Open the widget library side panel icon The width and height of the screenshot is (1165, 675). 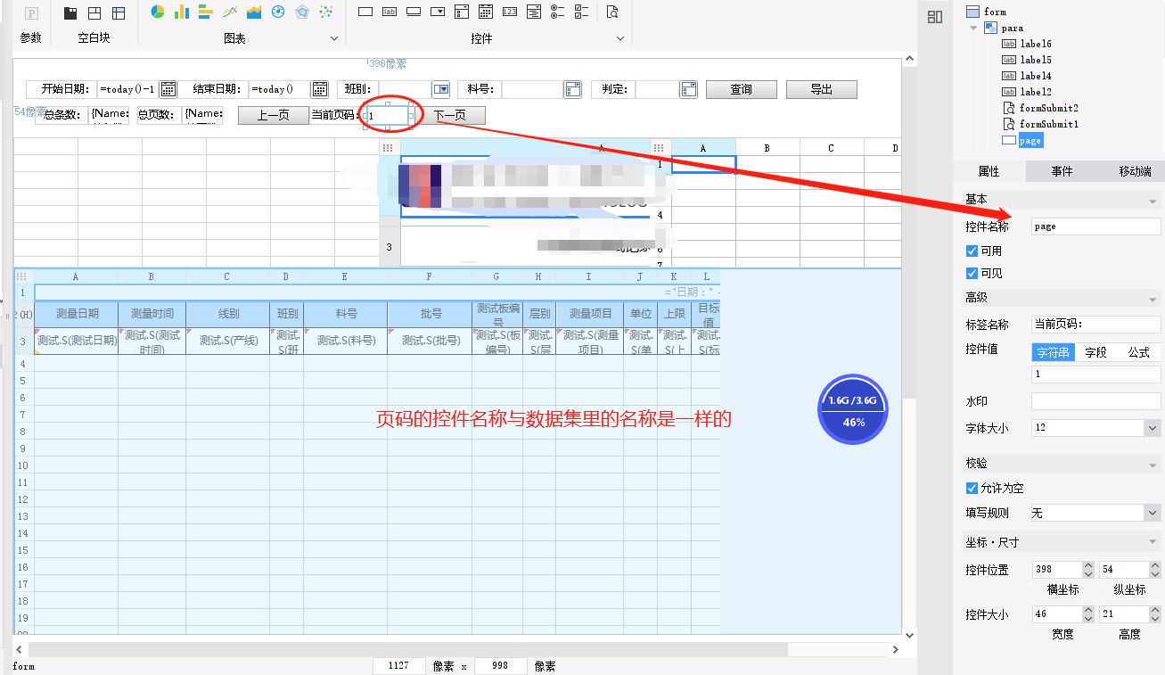(935, 17)
